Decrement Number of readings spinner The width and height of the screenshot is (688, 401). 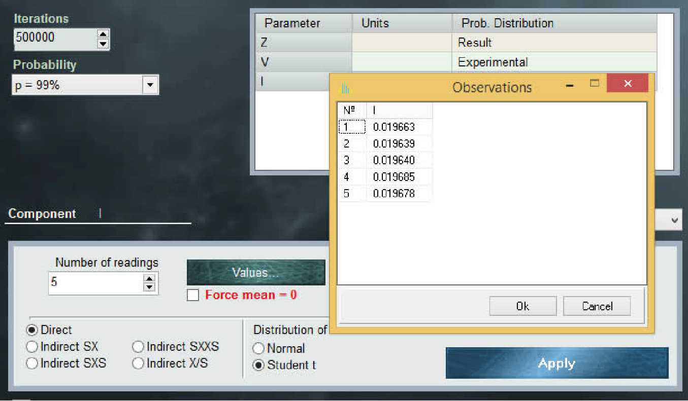(x=149, y=287)
